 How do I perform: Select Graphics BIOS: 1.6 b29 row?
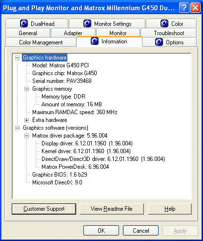[x=60, y=175]
